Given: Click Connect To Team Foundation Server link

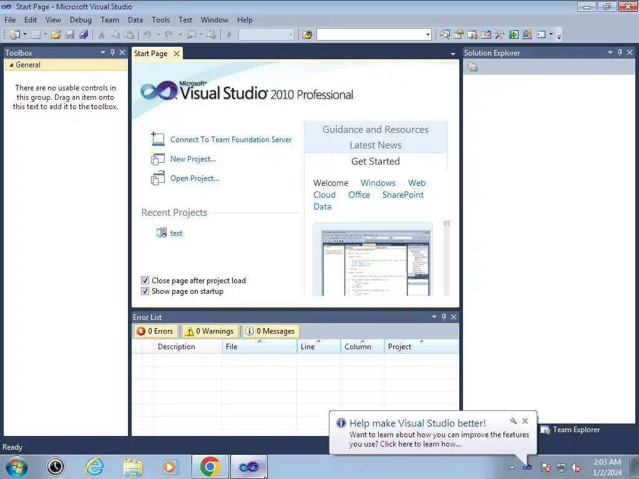Looking at the screenshot, I should point(231,139).
